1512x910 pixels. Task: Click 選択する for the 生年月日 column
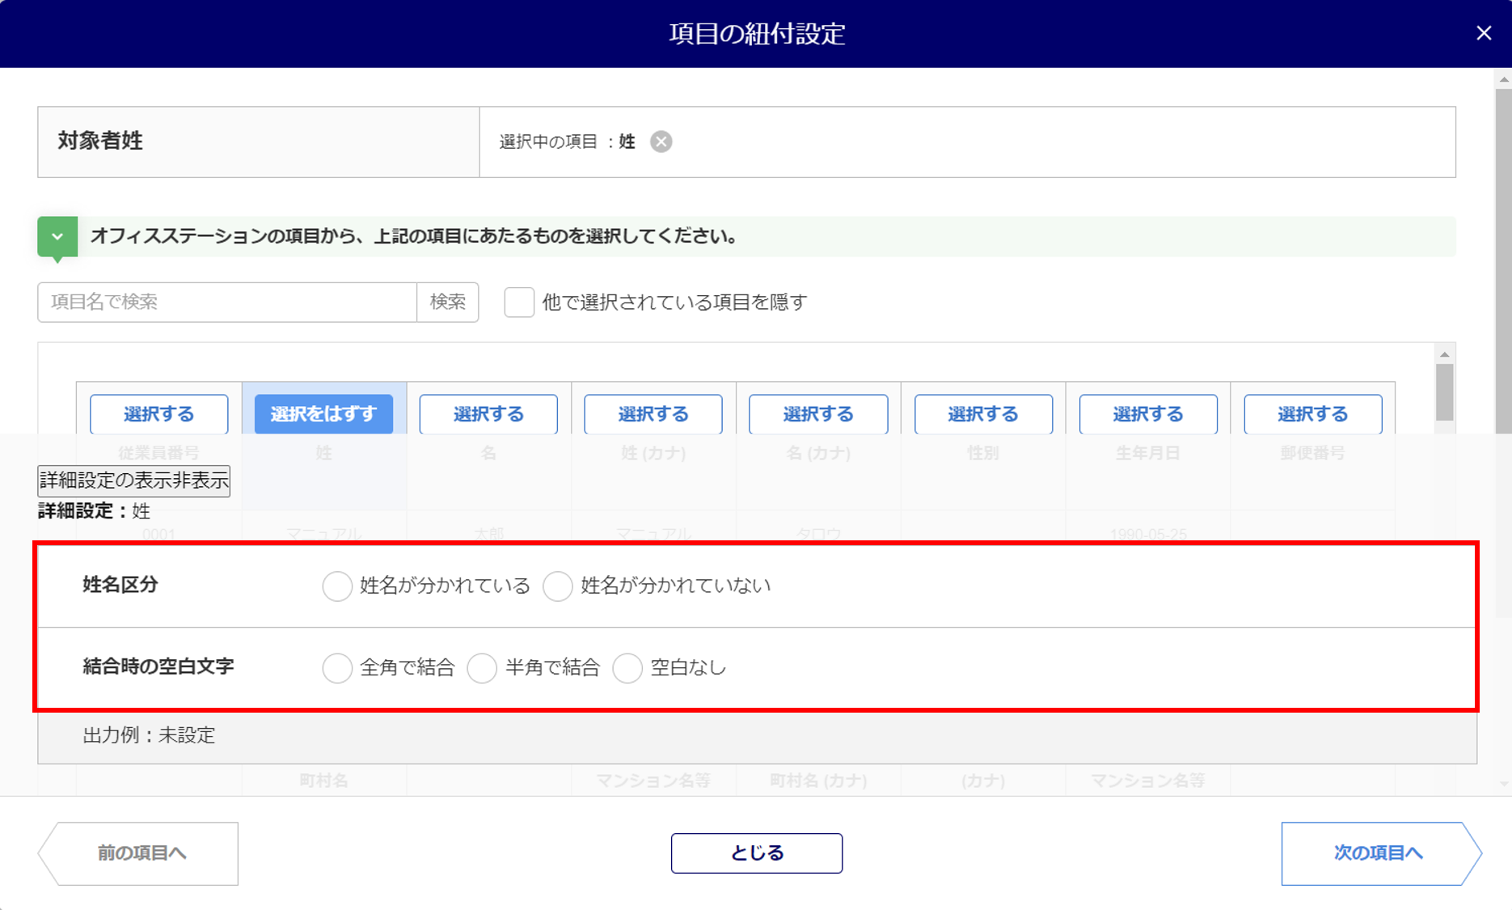tap(1147, 414)
